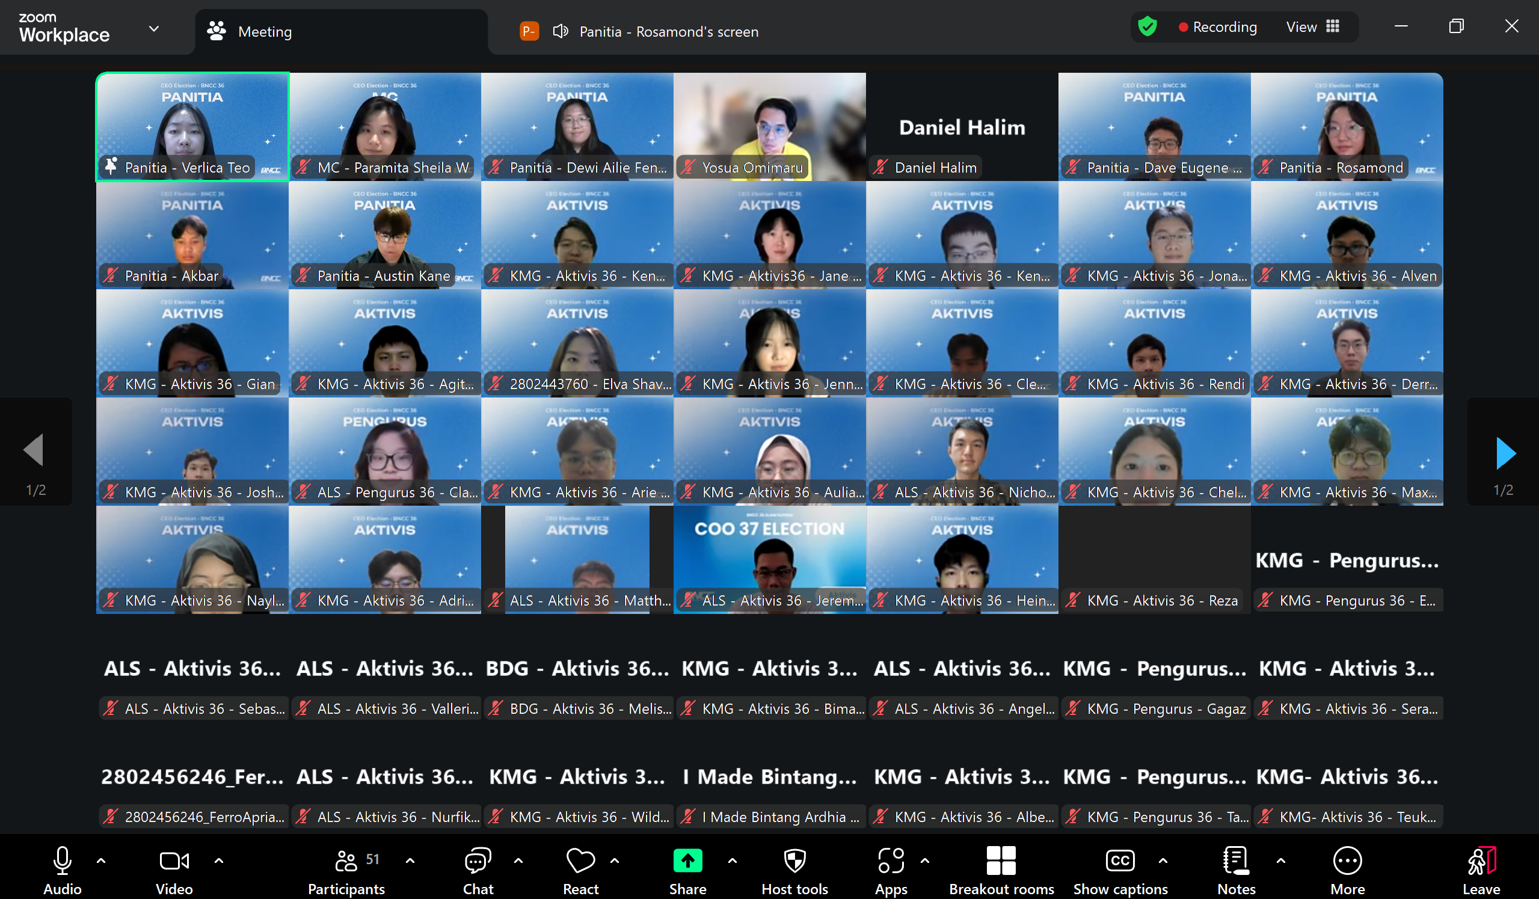
Task: Open the Chat panel
Action: [x=478, y=861]
